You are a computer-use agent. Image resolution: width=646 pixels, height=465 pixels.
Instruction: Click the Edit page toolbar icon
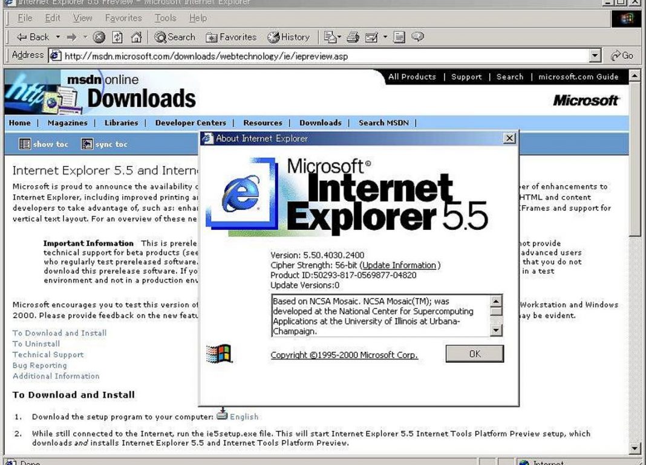[x=371, y=37]
